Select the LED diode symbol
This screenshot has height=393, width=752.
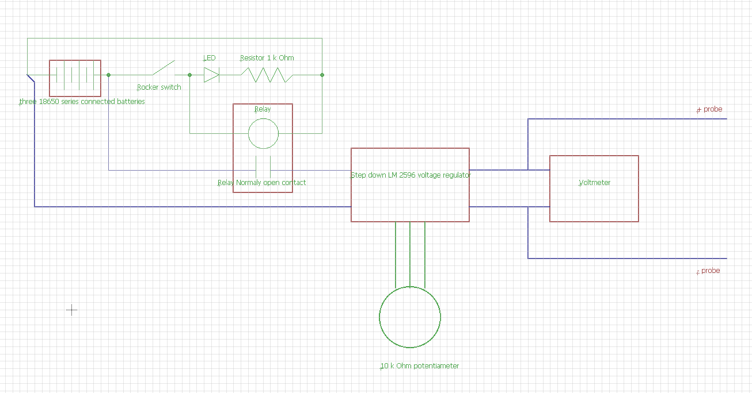pos(210,74)
